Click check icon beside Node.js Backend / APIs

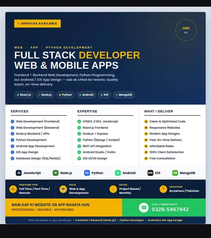pyautogui.click(x=12, y=134)
